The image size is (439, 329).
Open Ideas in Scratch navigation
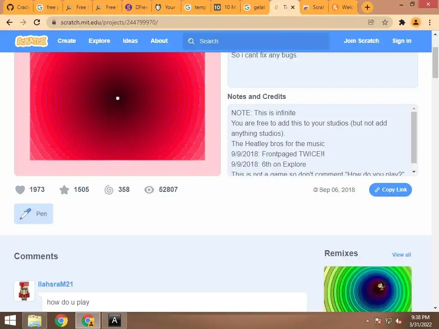[x=130, y=41]
